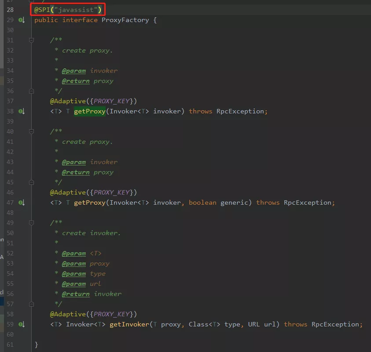Screen dimensions: 371x352
Task: Click the 'public' keyword on line 29
Action: click(46, 20)
